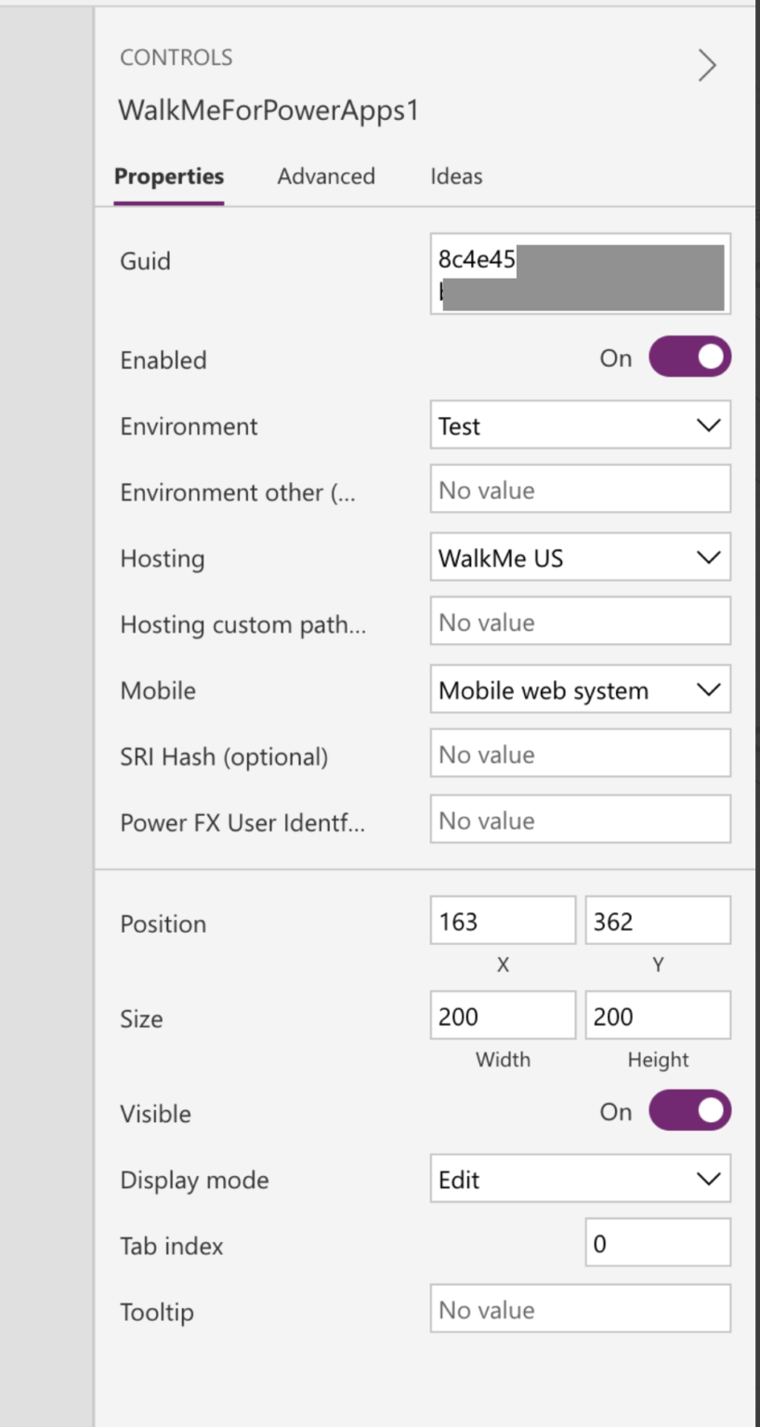This screenshot has height=1427, width=760.
Task: Click the Tooltip input field
Action: tap(580, 1309)
